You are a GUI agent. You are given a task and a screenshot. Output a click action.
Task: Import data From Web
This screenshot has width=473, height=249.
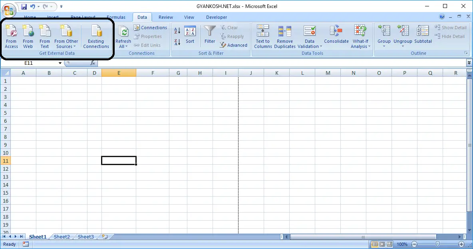(x=28, y=36)
